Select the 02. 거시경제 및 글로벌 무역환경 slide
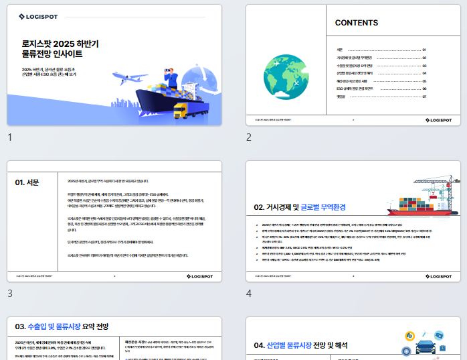467x360 pixels. [x=353, y=221]
